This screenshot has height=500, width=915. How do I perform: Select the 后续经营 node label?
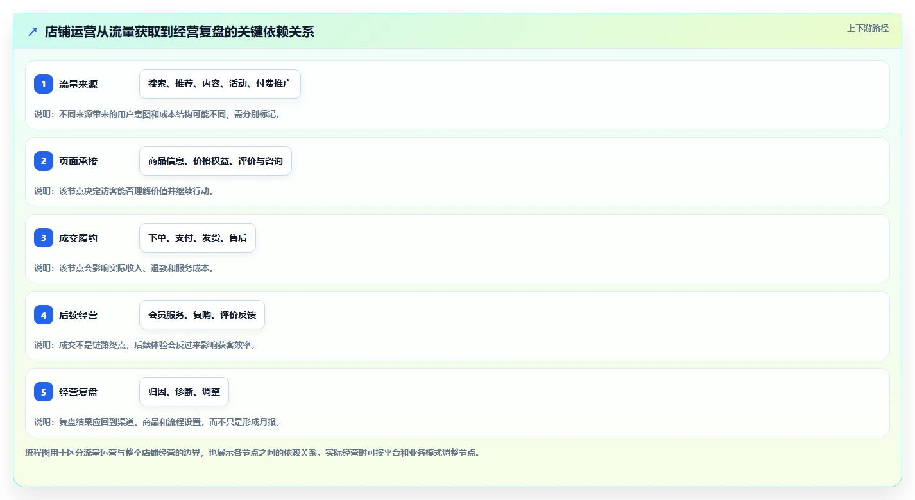78,315
